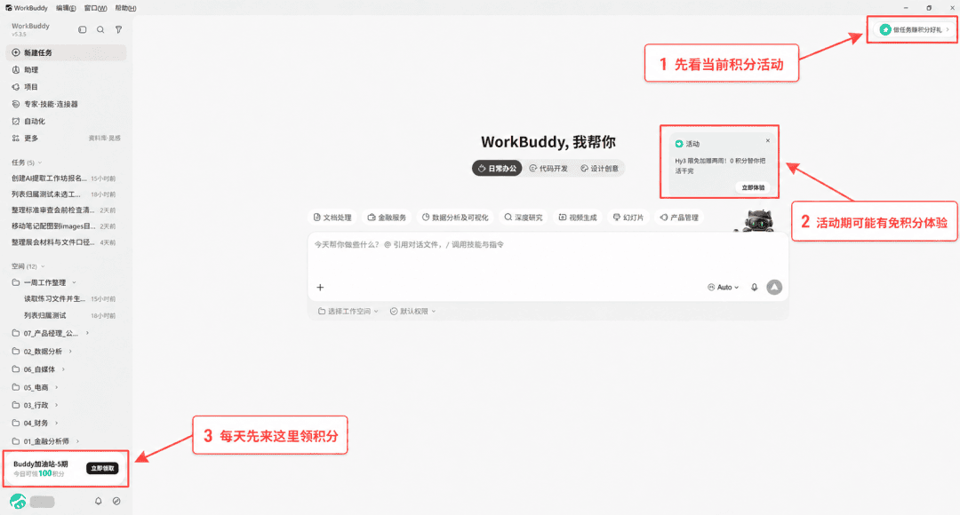Open the WorkBuddy application menu
Image resolution: width=960 pixels, height=515 pixels.
tap(27, 8)
